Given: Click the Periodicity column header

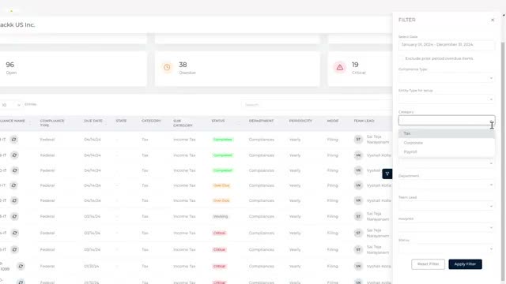Looking at the screenshot, I should (300, 121).
